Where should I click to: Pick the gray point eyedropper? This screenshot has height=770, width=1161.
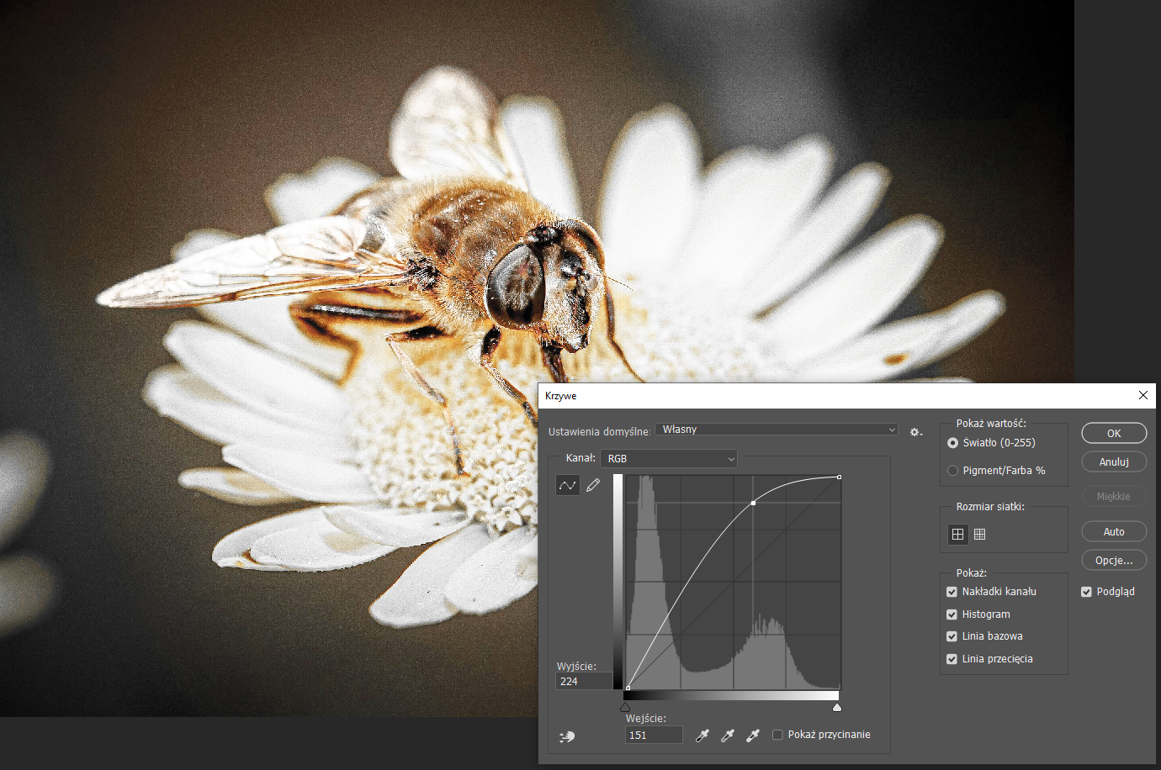point(728,736)
